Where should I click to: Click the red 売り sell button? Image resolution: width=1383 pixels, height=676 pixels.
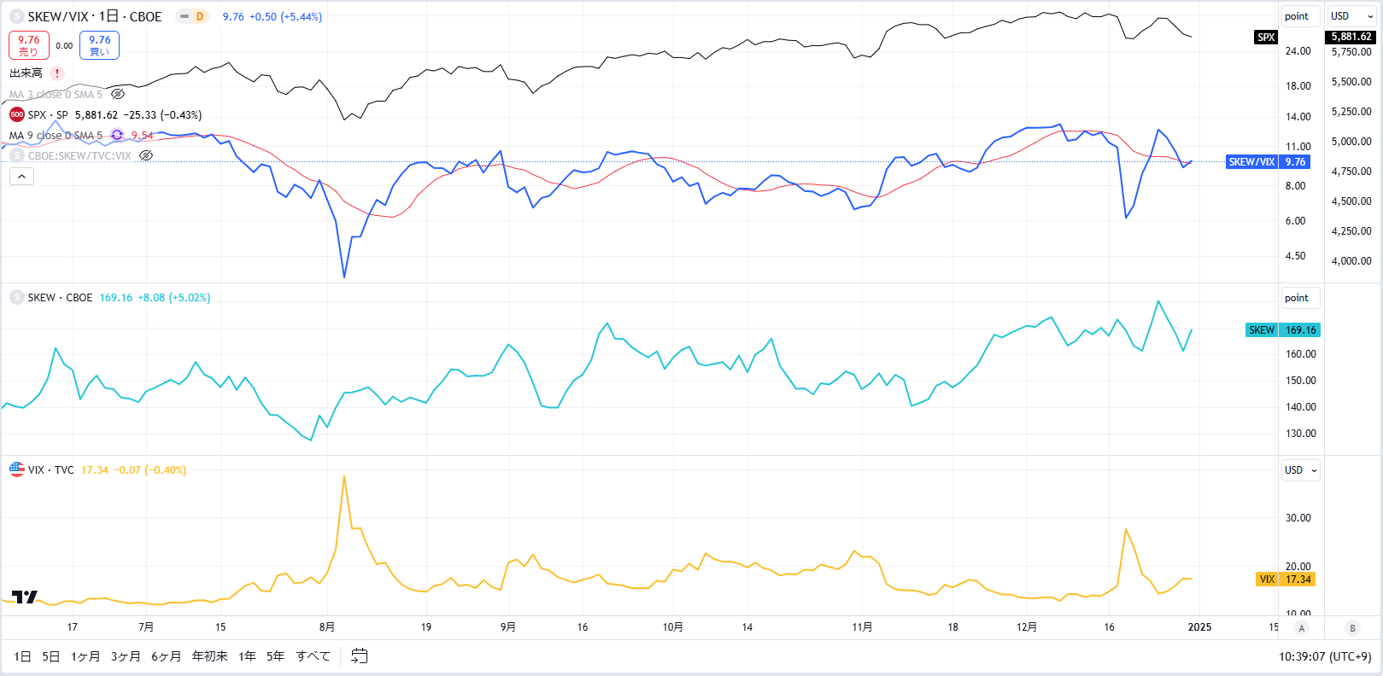point(29,45)
